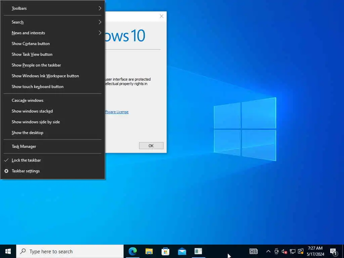Open the Action Center notifications icon
The width and height of the screenshot is (344, 258).
pos(333,251)
